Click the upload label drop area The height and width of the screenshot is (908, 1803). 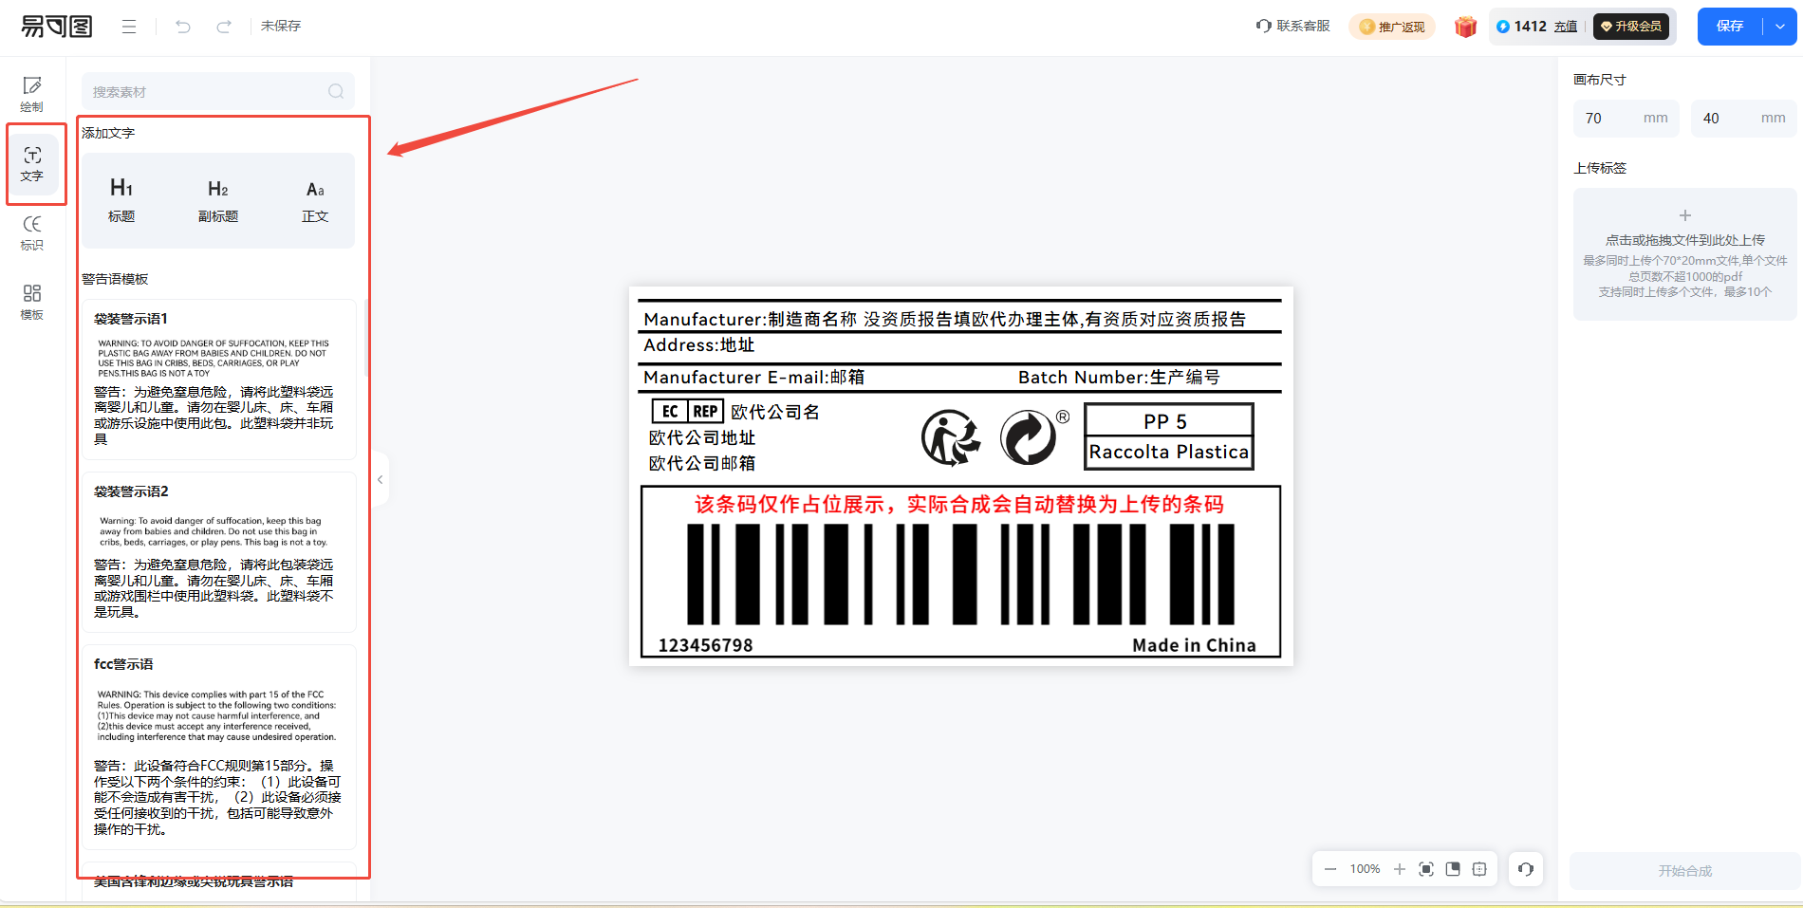(1685, 254)
